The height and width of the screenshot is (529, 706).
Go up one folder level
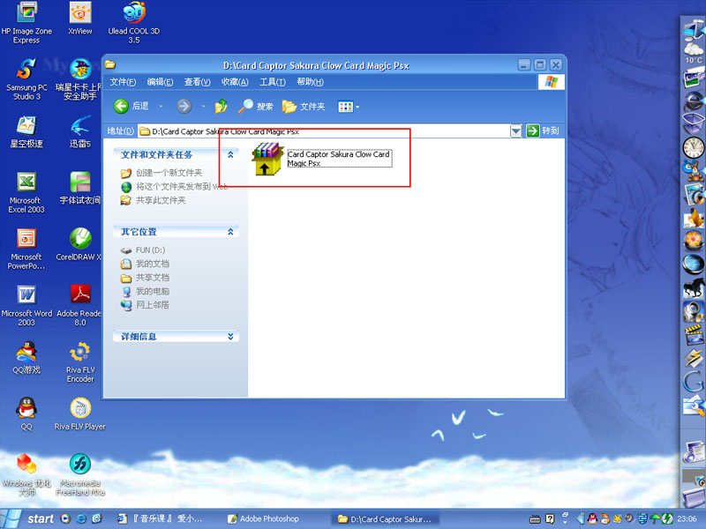(222, 107)
